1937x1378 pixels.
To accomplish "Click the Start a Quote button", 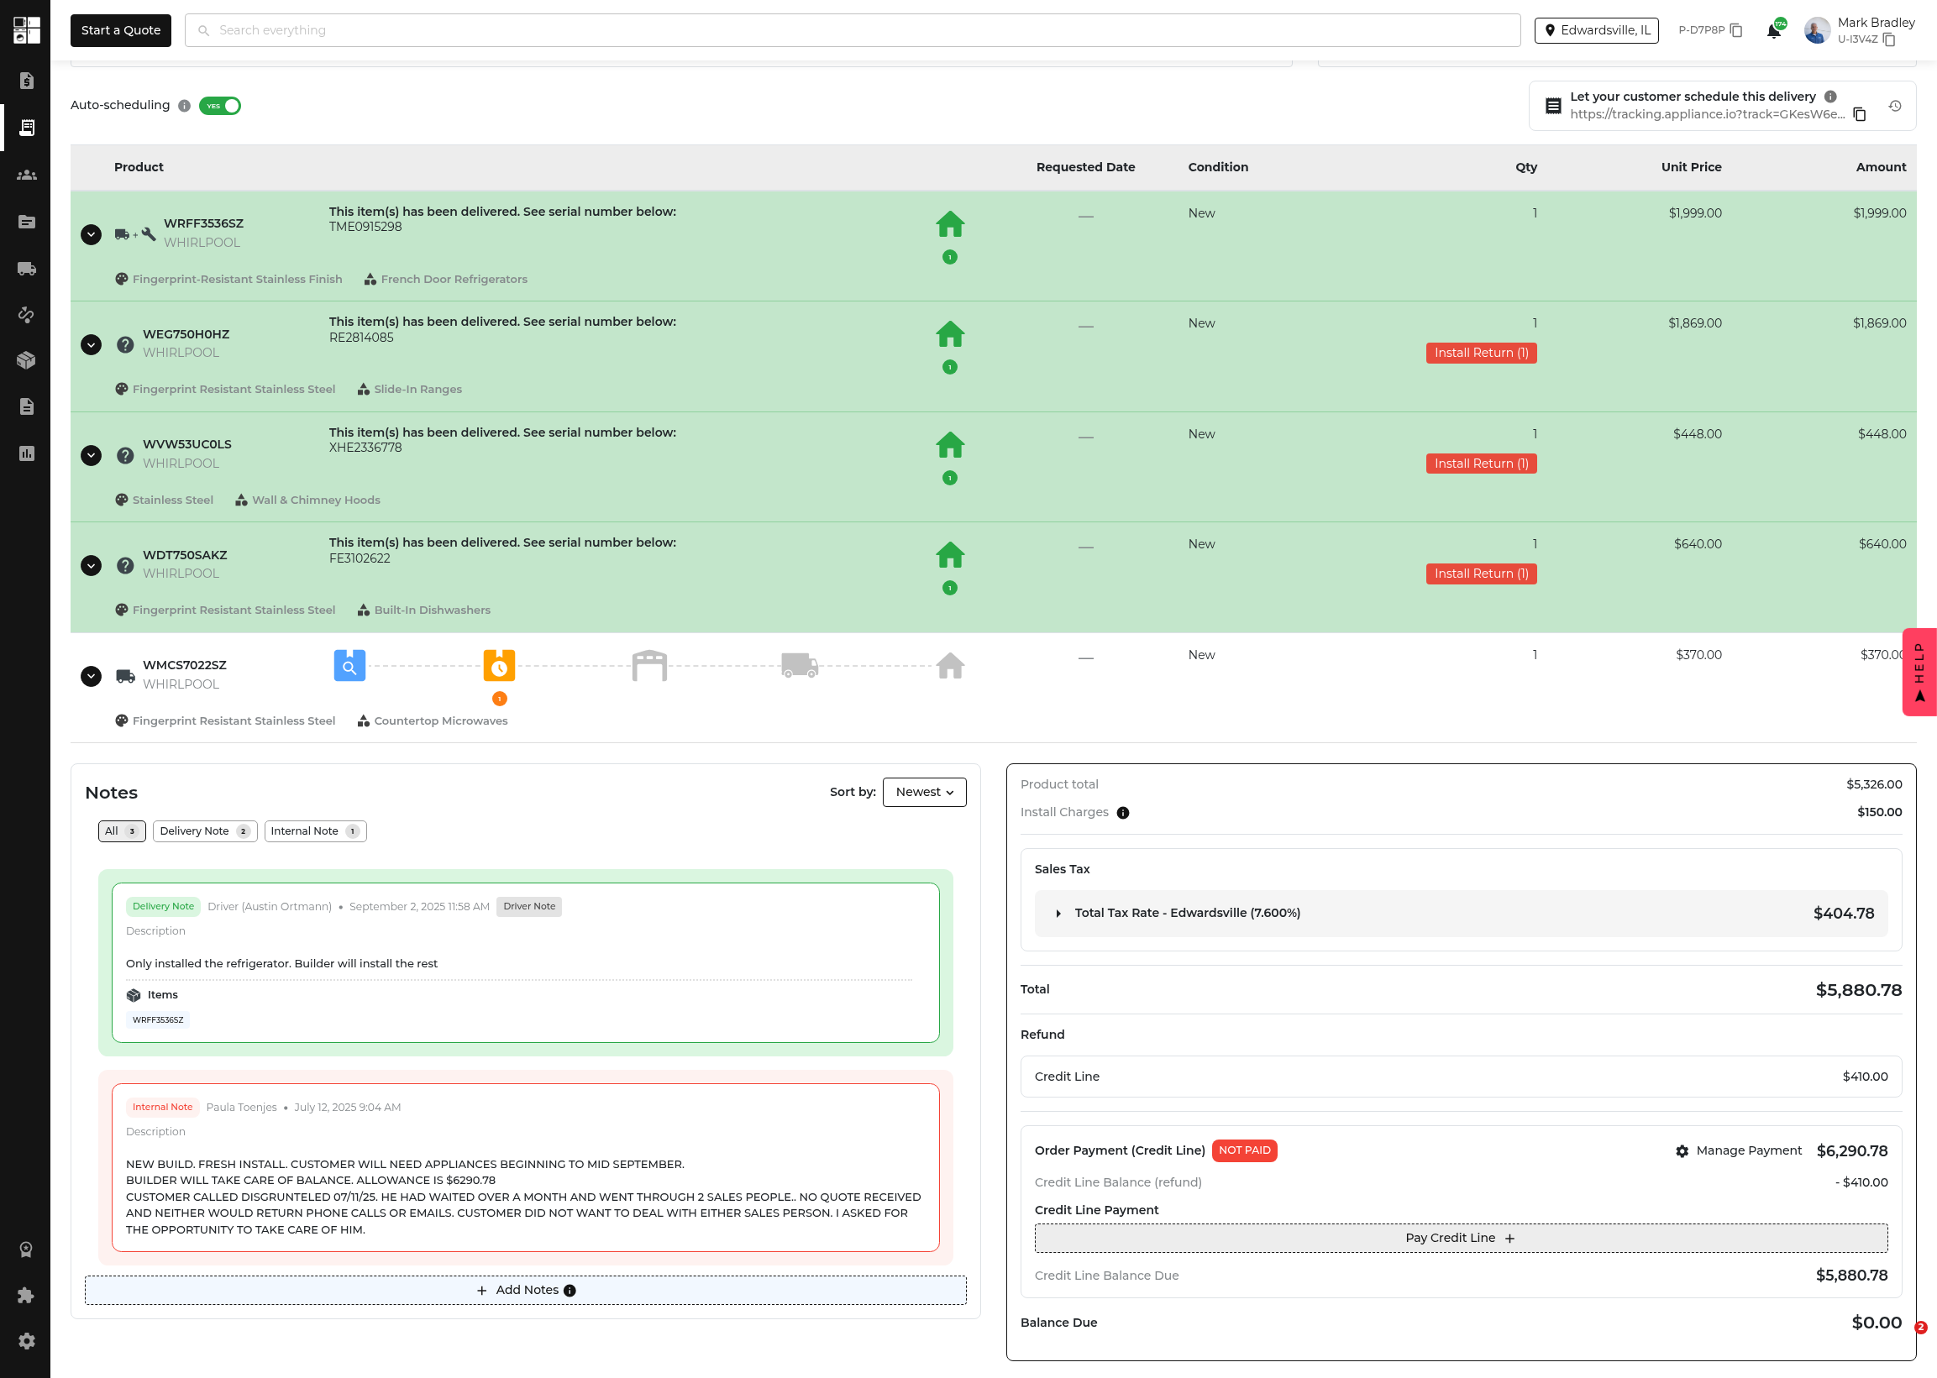I will (x=120, y=30).
